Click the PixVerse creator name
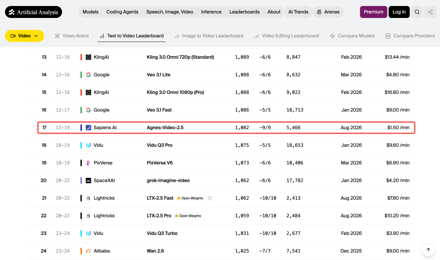This screenshot has height=260, width=440. (x=103, y=163)
